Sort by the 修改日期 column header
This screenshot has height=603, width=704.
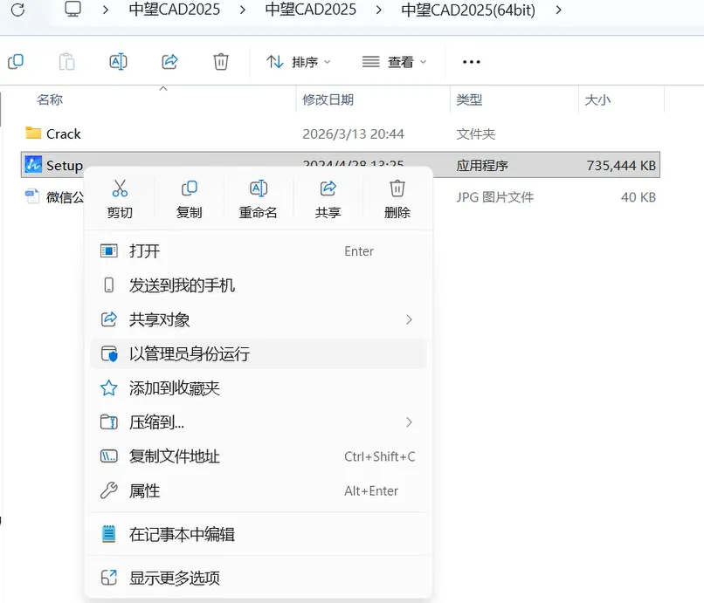pyautogui.click(x=328, y=99)
